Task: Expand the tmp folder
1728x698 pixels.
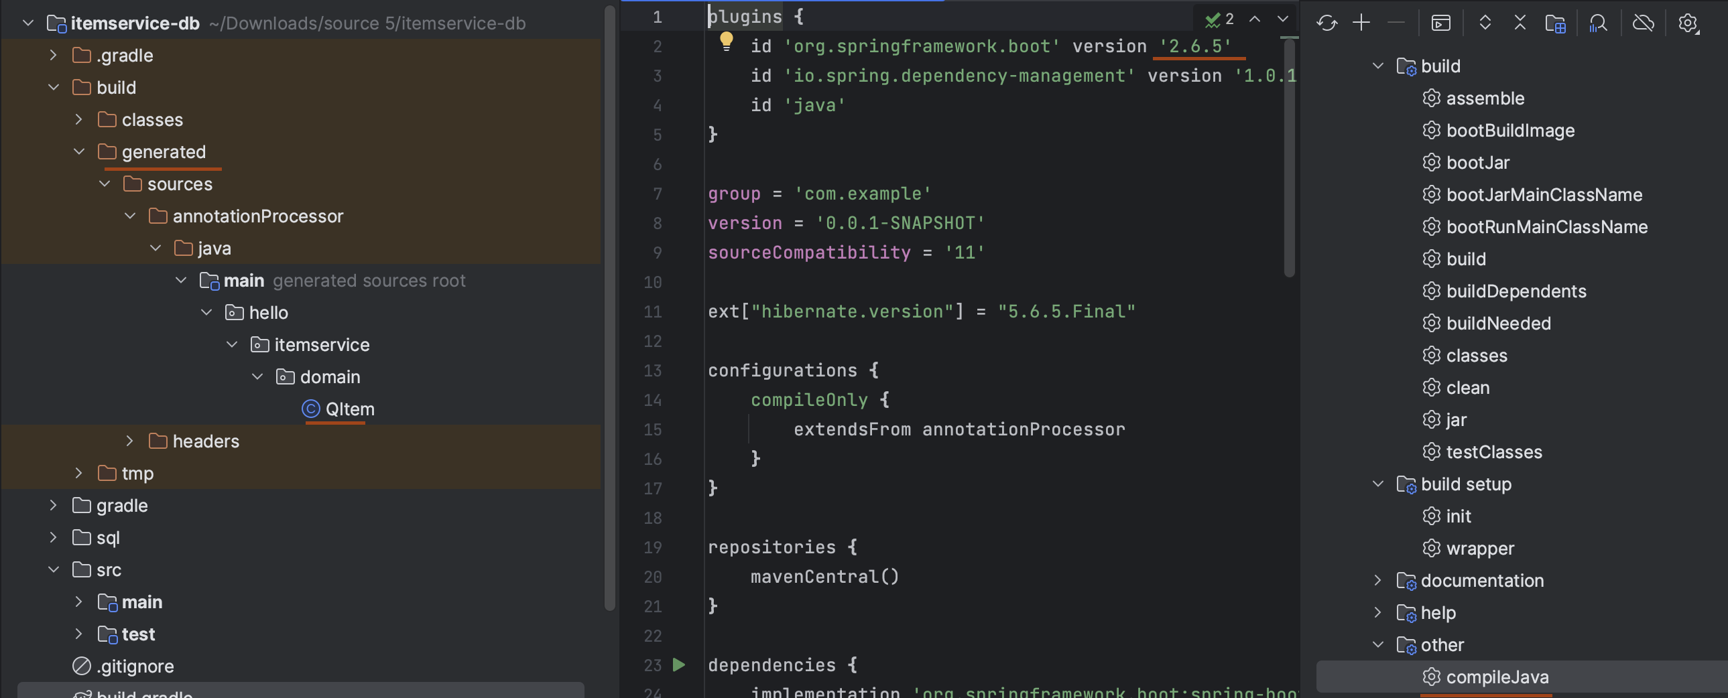Action: tap(79, 474)
